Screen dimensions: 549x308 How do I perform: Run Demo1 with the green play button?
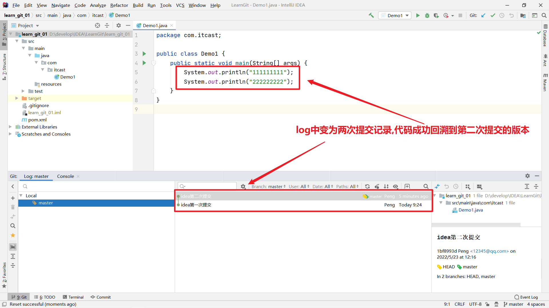point(418,15)
